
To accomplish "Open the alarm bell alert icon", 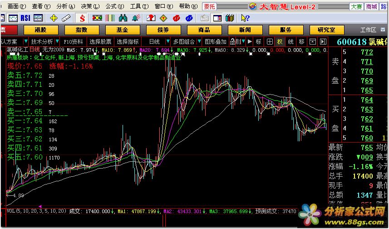I will click(136, 18).
